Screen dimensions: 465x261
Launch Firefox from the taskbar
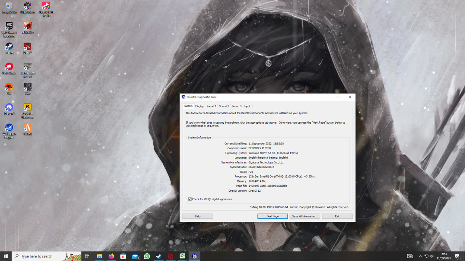(111, 256)
